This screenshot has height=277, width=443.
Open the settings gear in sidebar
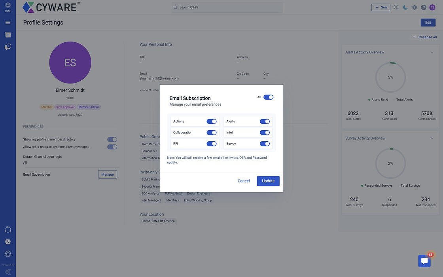click(8, 254)
